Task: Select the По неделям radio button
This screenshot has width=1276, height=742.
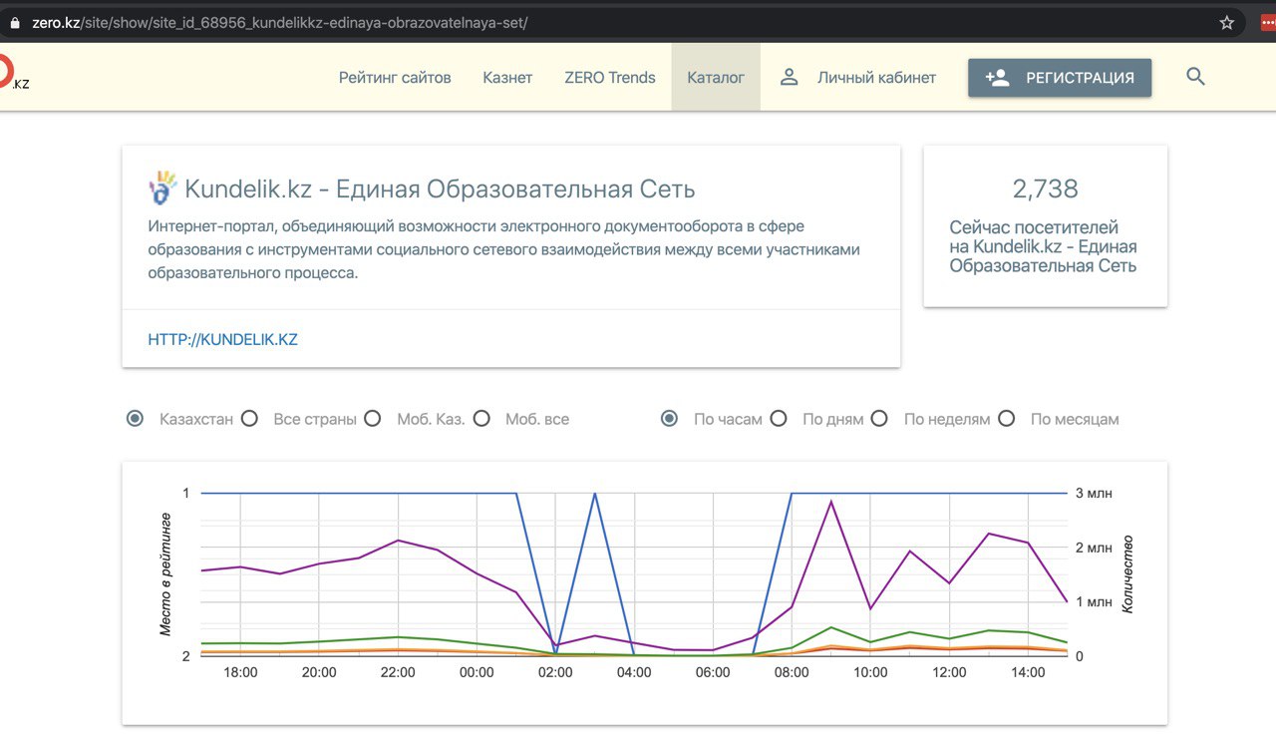Action: coord(879,419)
